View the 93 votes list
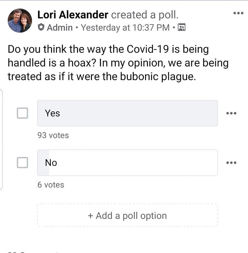The width and height of the screenshot is (248, 253). point(53,135)
